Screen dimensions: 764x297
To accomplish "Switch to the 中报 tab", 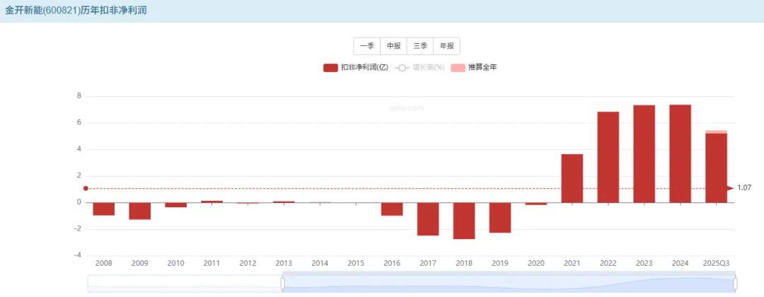I will tap(394, 46).
